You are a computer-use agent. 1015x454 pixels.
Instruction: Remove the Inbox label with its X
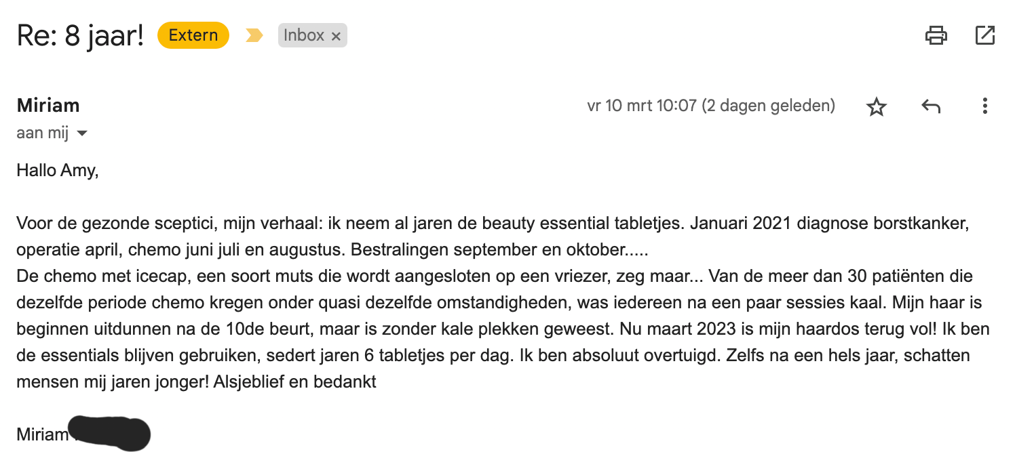(336, 36)
